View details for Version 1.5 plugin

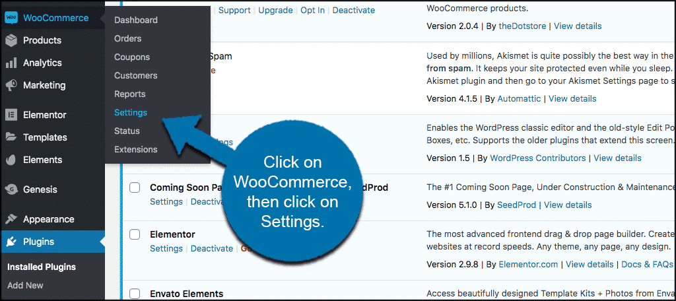[617, 158]
